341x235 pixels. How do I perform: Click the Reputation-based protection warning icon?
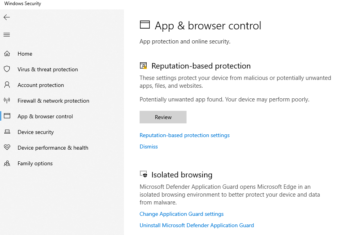[x=143, y=65]
